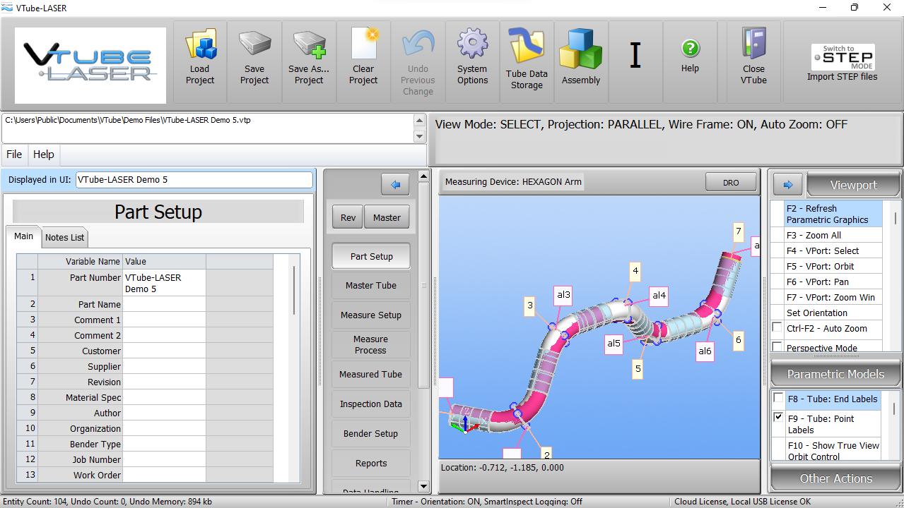Uncheck F9 Tube Point Labels
904x508 pixels.
tap(778, 418)
